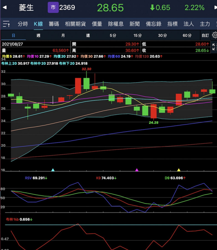
Task: Open the 相關期貨 related futures tab
Action: click(x=75, y=24)
